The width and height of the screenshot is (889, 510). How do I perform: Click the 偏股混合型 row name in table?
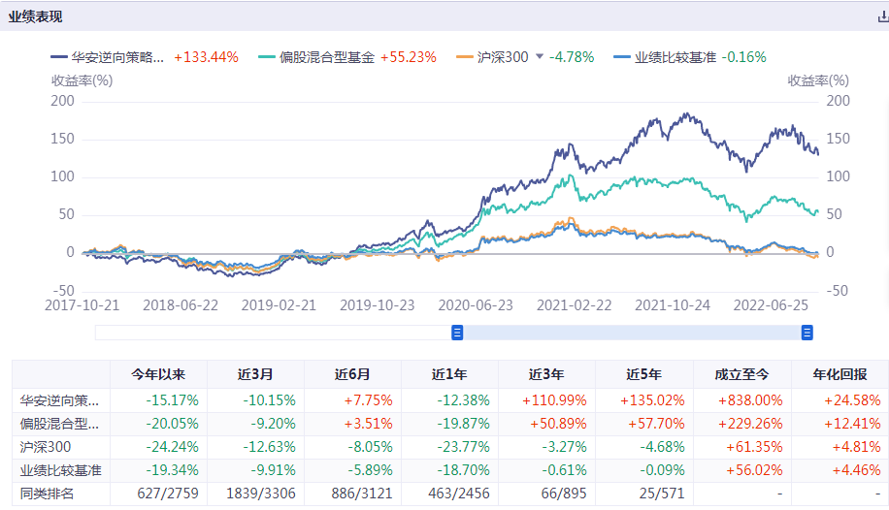59,424
